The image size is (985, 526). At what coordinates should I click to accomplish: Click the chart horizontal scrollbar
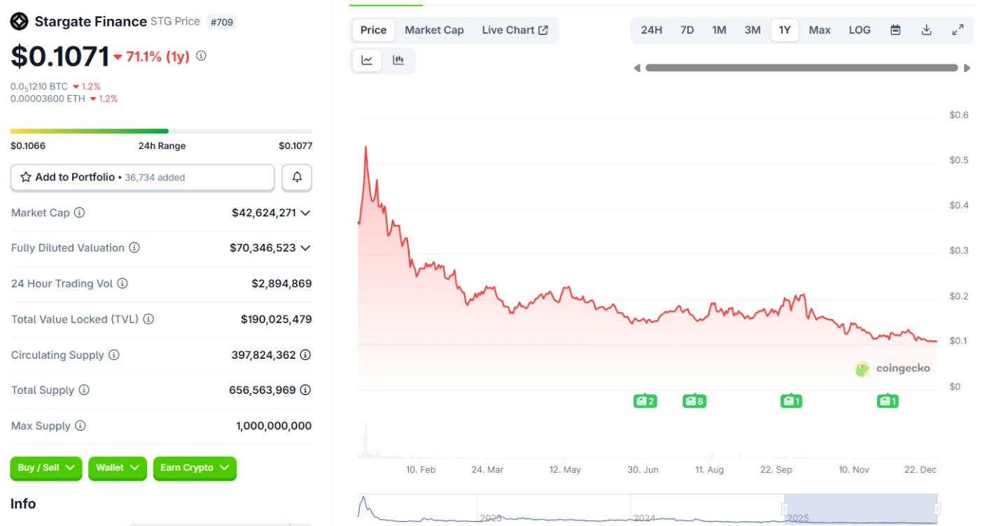click(801, 68)
